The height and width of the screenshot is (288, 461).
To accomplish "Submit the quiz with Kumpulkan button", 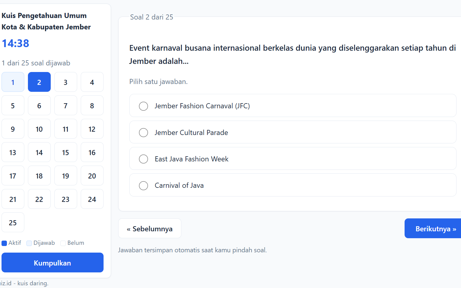I will coord(53,262).
